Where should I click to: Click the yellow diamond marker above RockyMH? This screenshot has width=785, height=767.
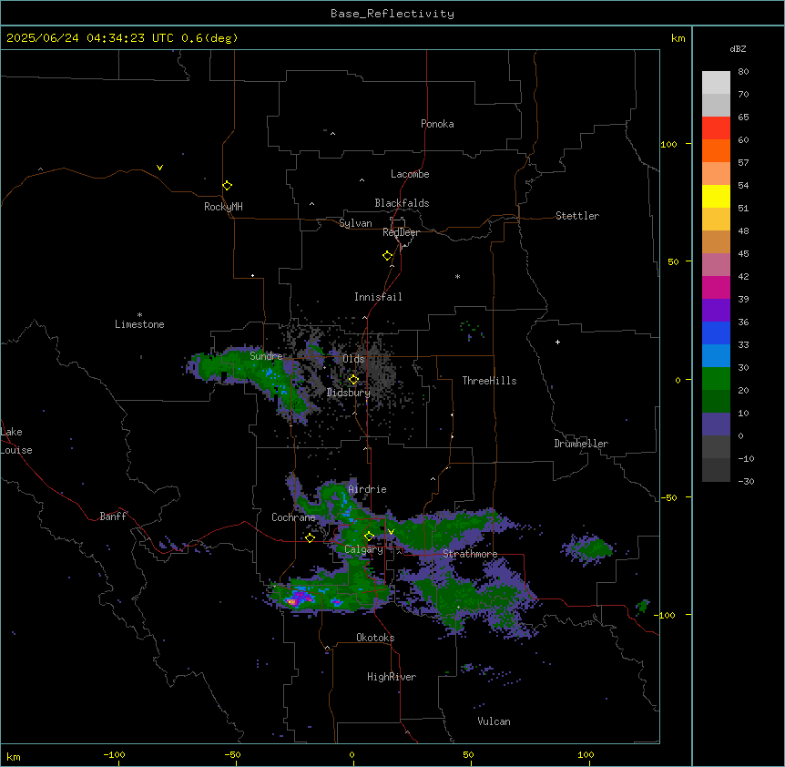227,186
